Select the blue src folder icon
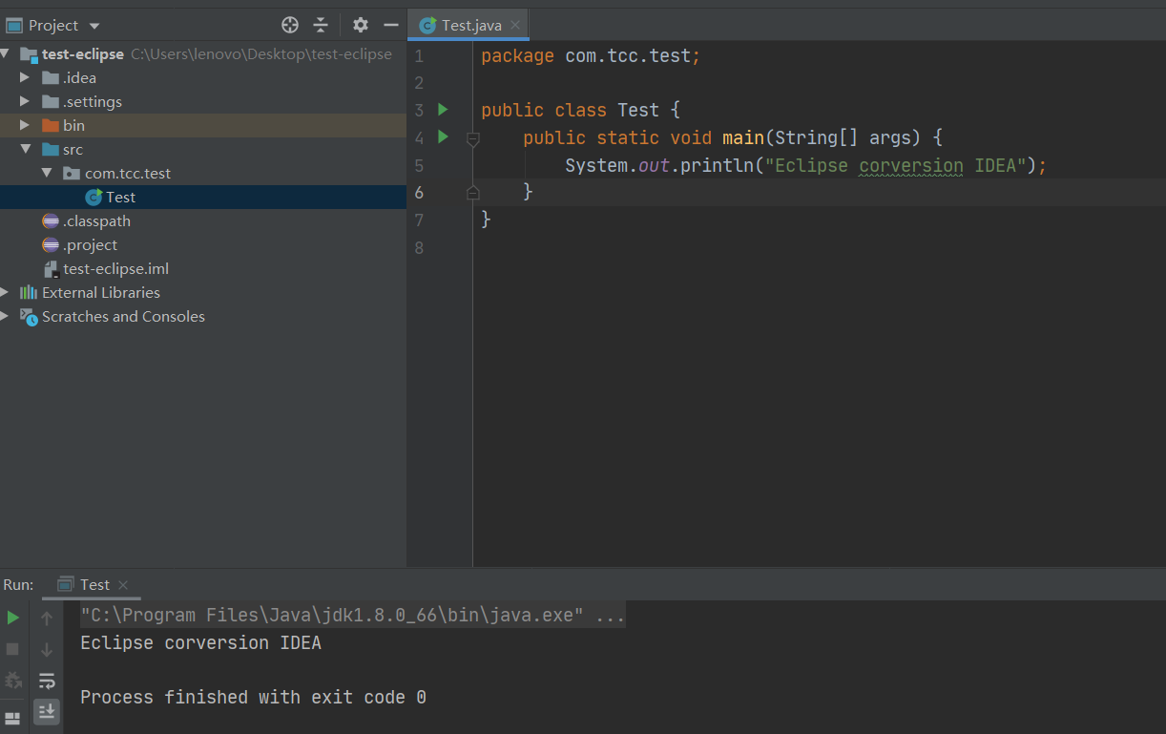Viewport: 1166px width, 734px height. 51,149
